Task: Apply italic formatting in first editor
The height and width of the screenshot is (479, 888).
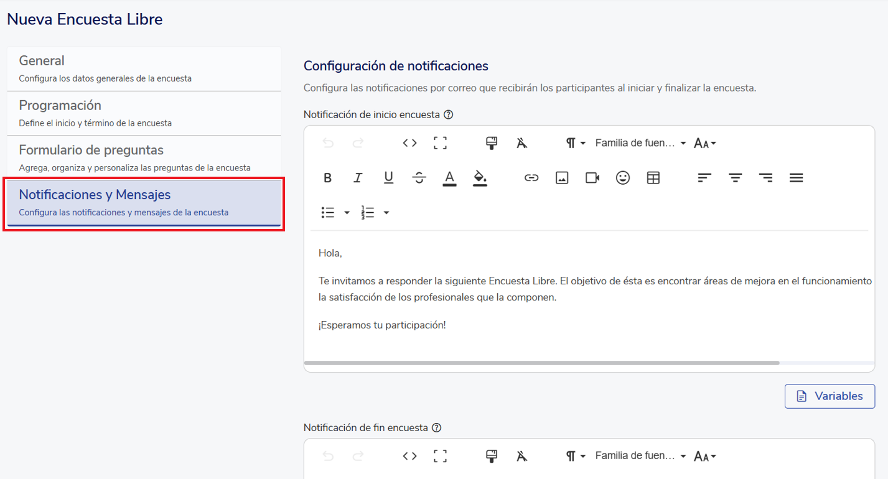Action: click(x=358, y=179)
